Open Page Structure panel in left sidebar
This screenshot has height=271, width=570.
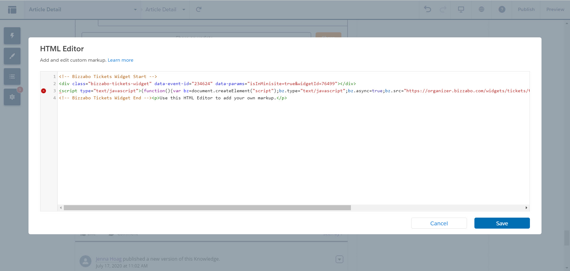pyautogui.click(x=12, y=76)
